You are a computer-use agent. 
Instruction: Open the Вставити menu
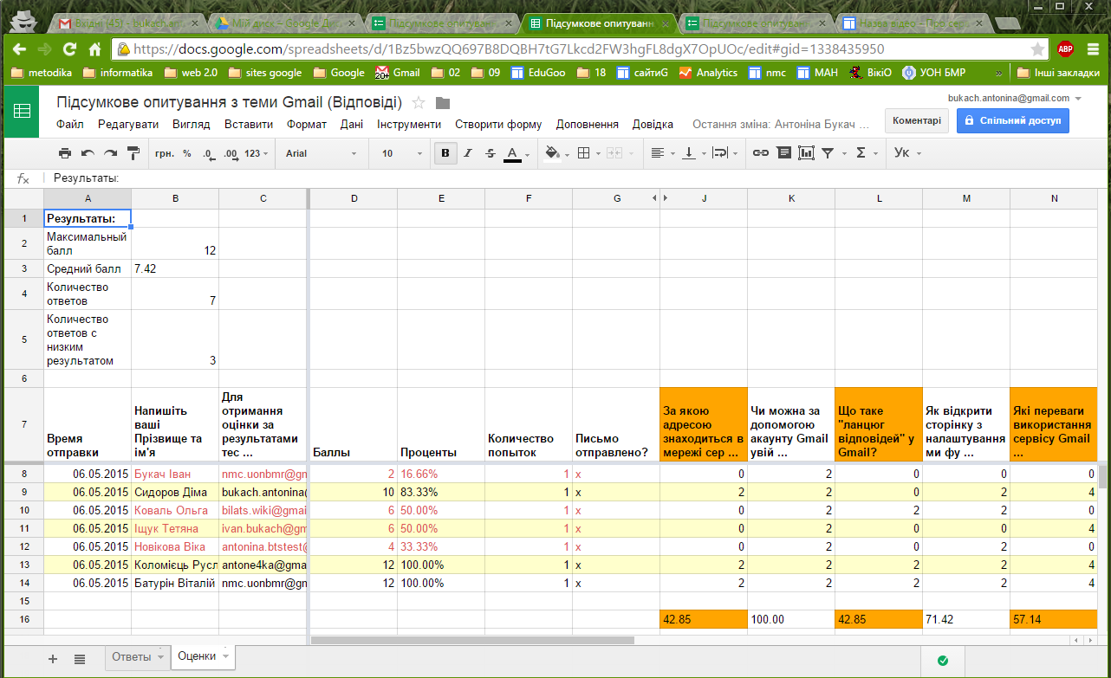[x=249, y=125]
